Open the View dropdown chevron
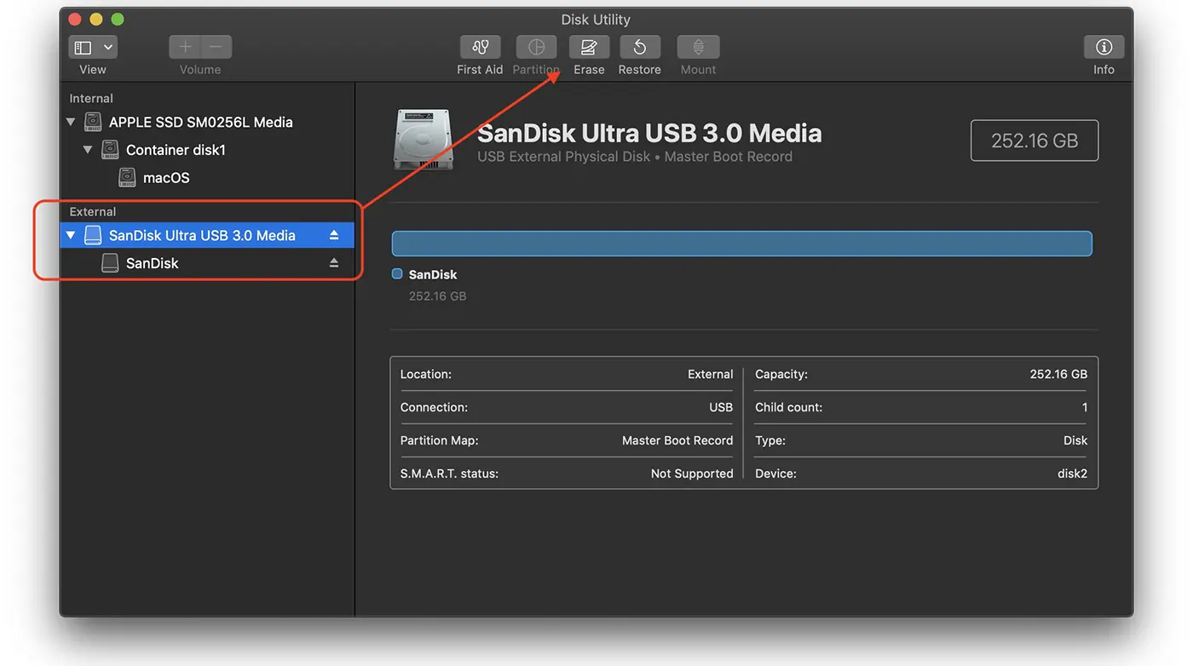The width and height of the screenshot is (1193, 666). [x=108, y=48]
